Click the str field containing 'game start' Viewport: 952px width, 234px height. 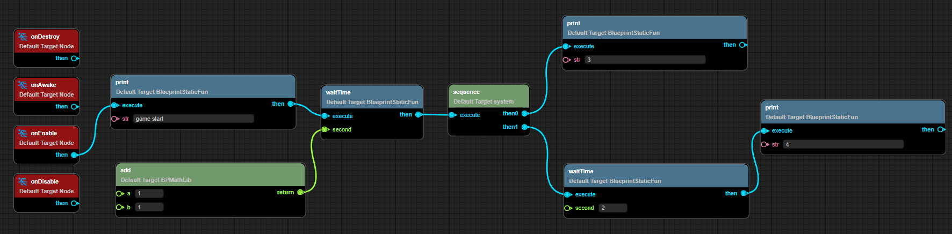(193, 119)
